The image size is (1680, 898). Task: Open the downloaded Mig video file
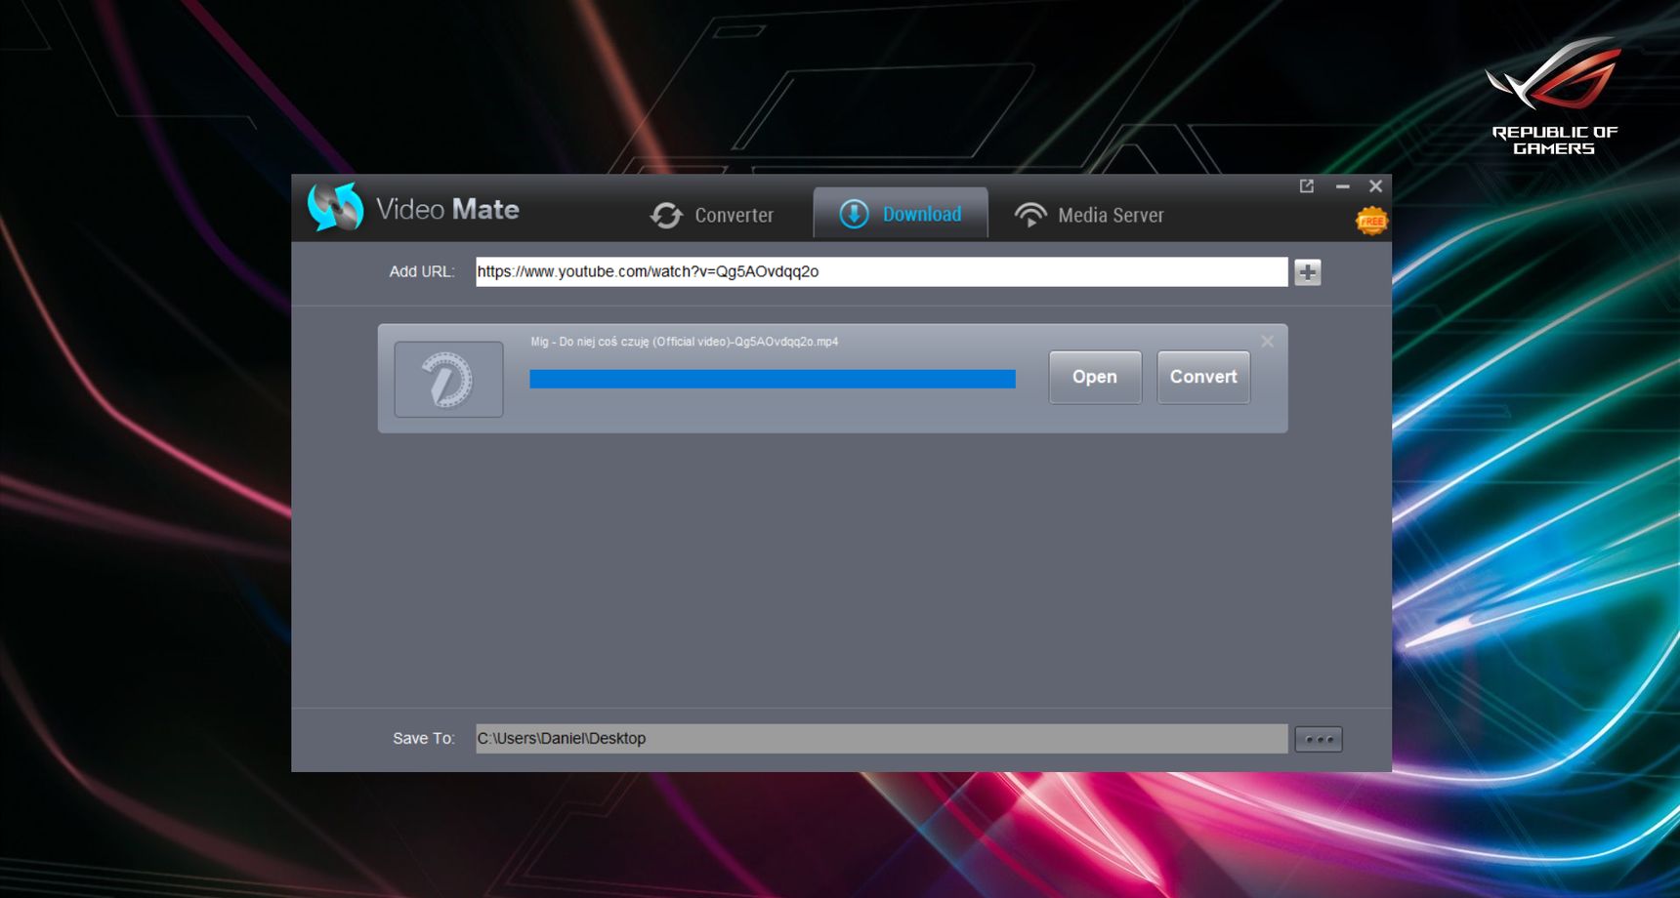tap(1095, 377)
